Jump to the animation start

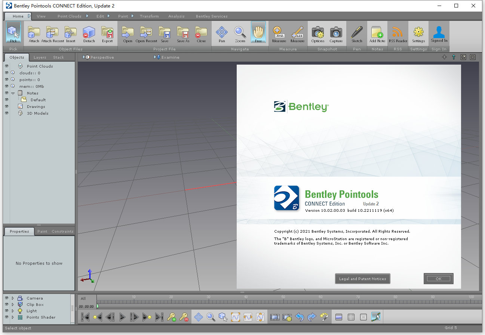point(85,317)
